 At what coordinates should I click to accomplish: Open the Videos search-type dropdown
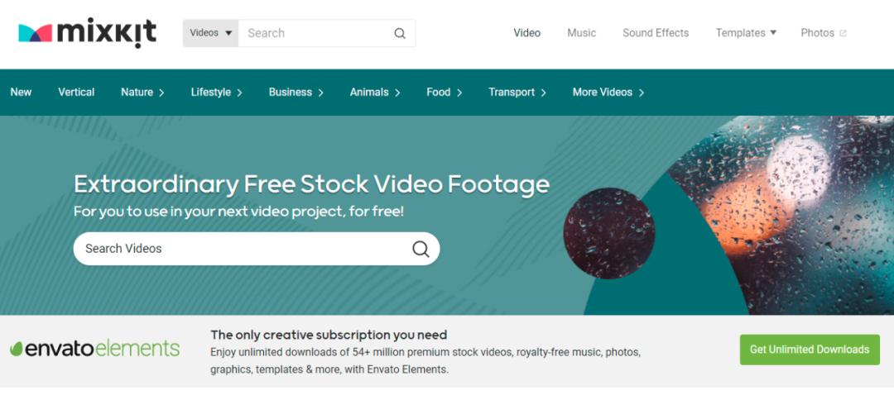point(211,33)
